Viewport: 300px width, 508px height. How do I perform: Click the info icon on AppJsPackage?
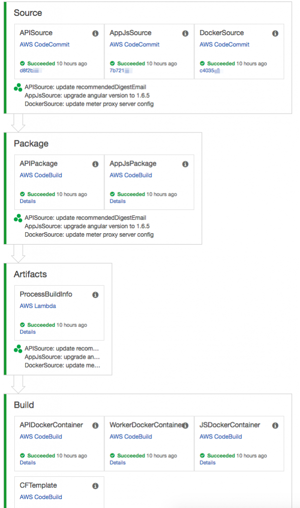point(185,164)
